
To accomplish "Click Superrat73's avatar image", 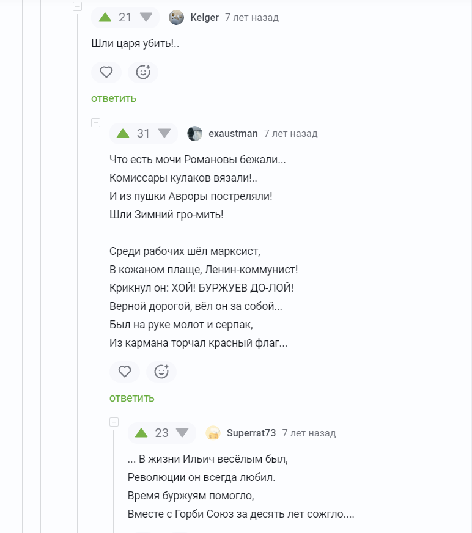I will click(x=213, y=433).
